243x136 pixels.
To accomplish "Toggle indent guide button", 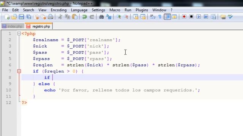I will (x=167, y=17).
